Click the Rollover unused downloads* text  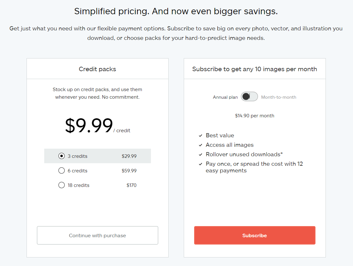click(244, 154)
